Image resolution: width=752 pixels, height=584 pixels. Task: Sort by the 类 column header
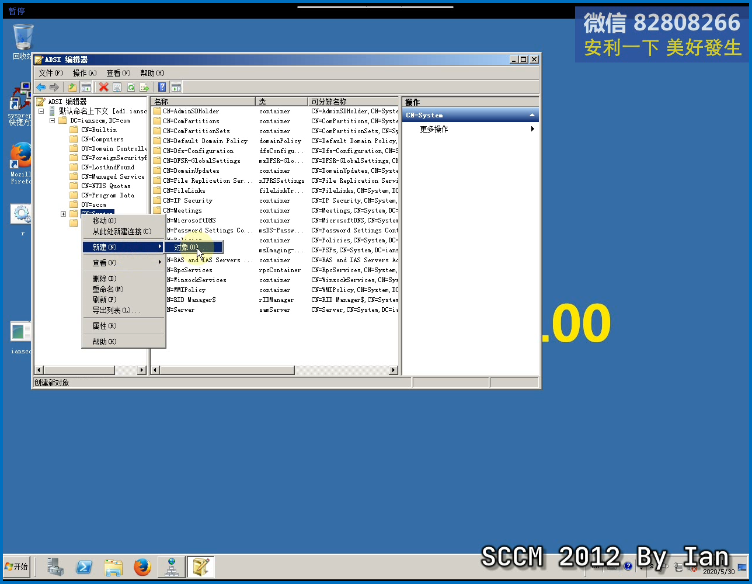coord(281,102)
